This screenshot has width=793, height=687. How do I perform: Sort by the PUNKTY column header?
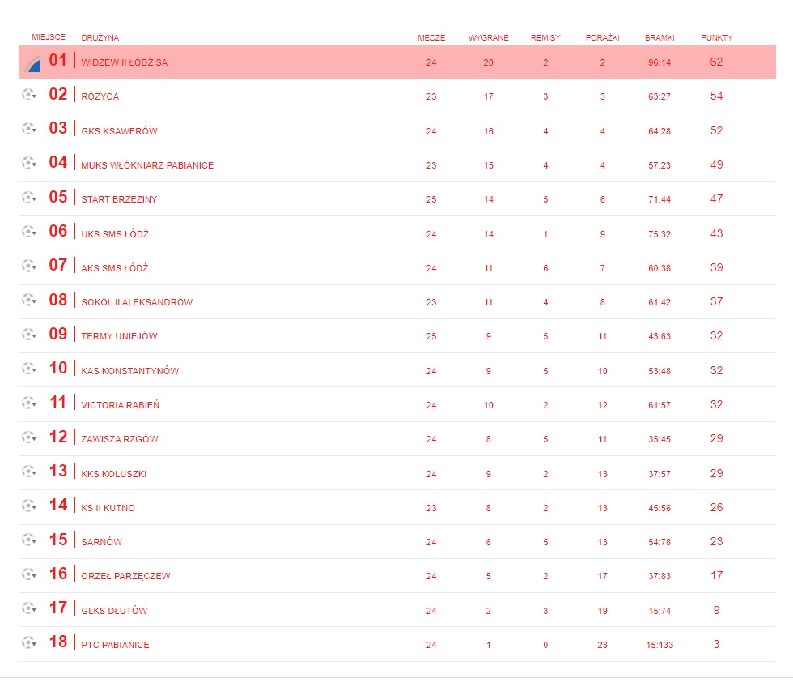(716, 38)
